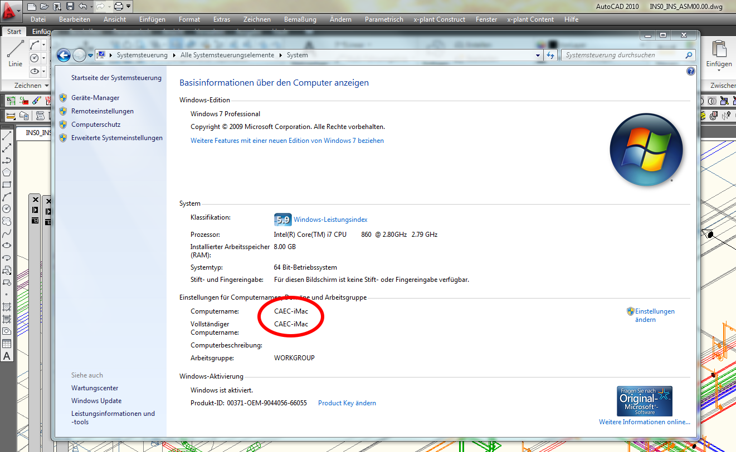Screen dimensions: 736x452
Task: Open the first palette's properties menu icon
Action: click(35, 221)
